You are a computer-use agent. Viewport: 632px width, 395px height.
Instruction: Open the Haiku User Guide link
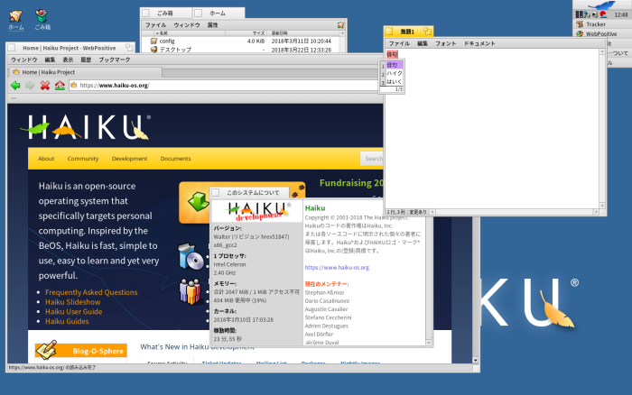pos(73,312)
